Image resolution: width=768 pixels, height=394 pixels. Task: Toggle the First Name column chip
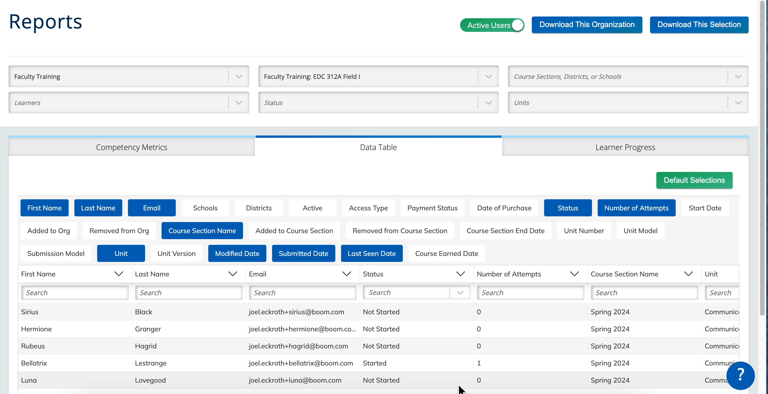click(44, 208)
